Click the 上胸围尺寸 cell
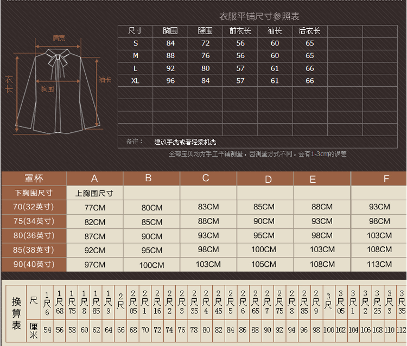Viewport: 407px width, 346px height. (x=94, y=193)
